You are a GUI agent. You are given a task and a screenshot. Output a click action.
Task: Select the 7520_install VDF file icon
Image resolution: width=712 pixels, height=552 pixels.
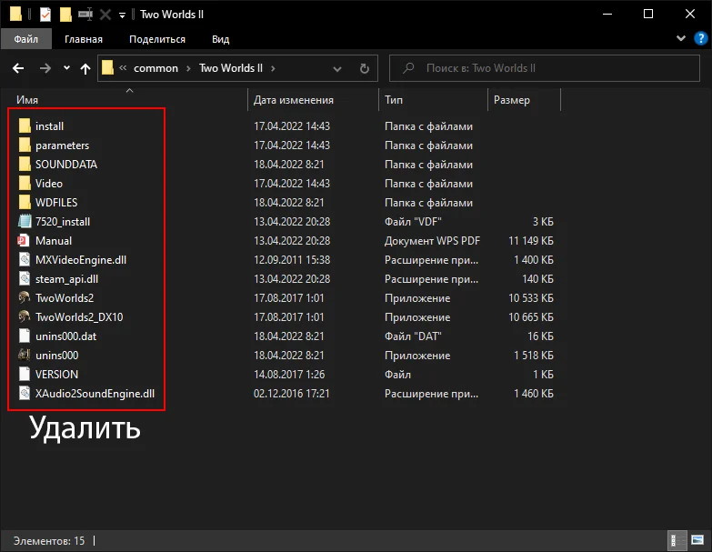pos(25,221)
